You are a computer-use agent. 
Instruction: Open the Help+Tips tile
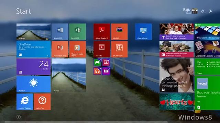(42, 102)
